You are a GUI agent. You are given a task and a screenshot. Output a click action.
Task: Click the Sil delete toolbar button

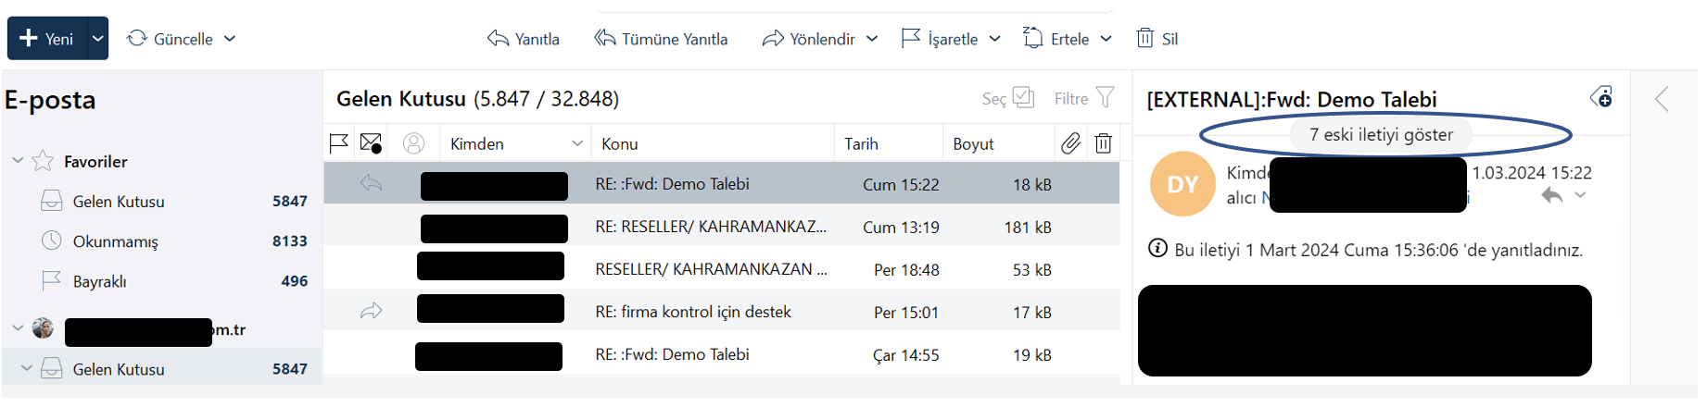click(x=1157, y=39)
